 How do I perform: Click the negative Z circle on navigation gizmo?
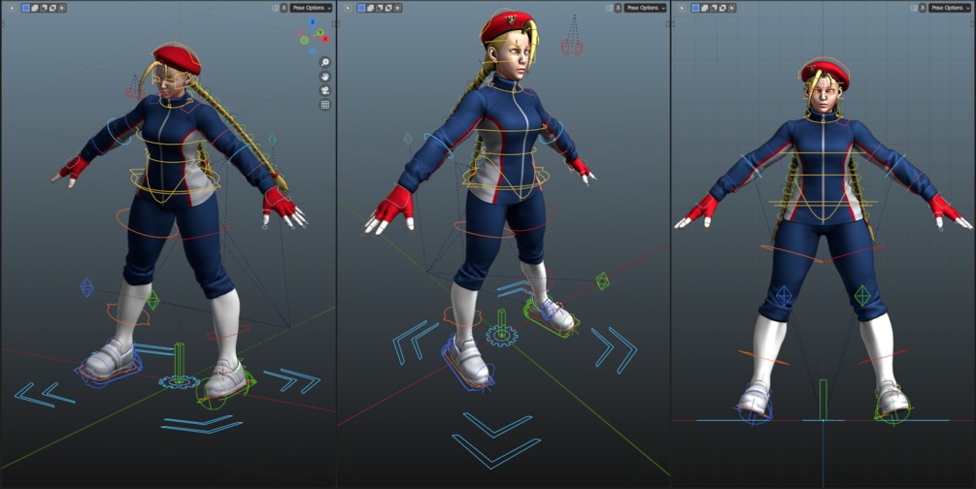(313, 50)
